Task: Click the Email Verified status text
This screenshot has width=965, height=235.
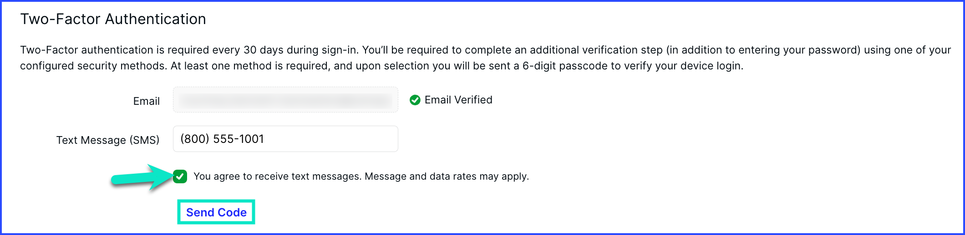Action: click(x=458, y=100)
